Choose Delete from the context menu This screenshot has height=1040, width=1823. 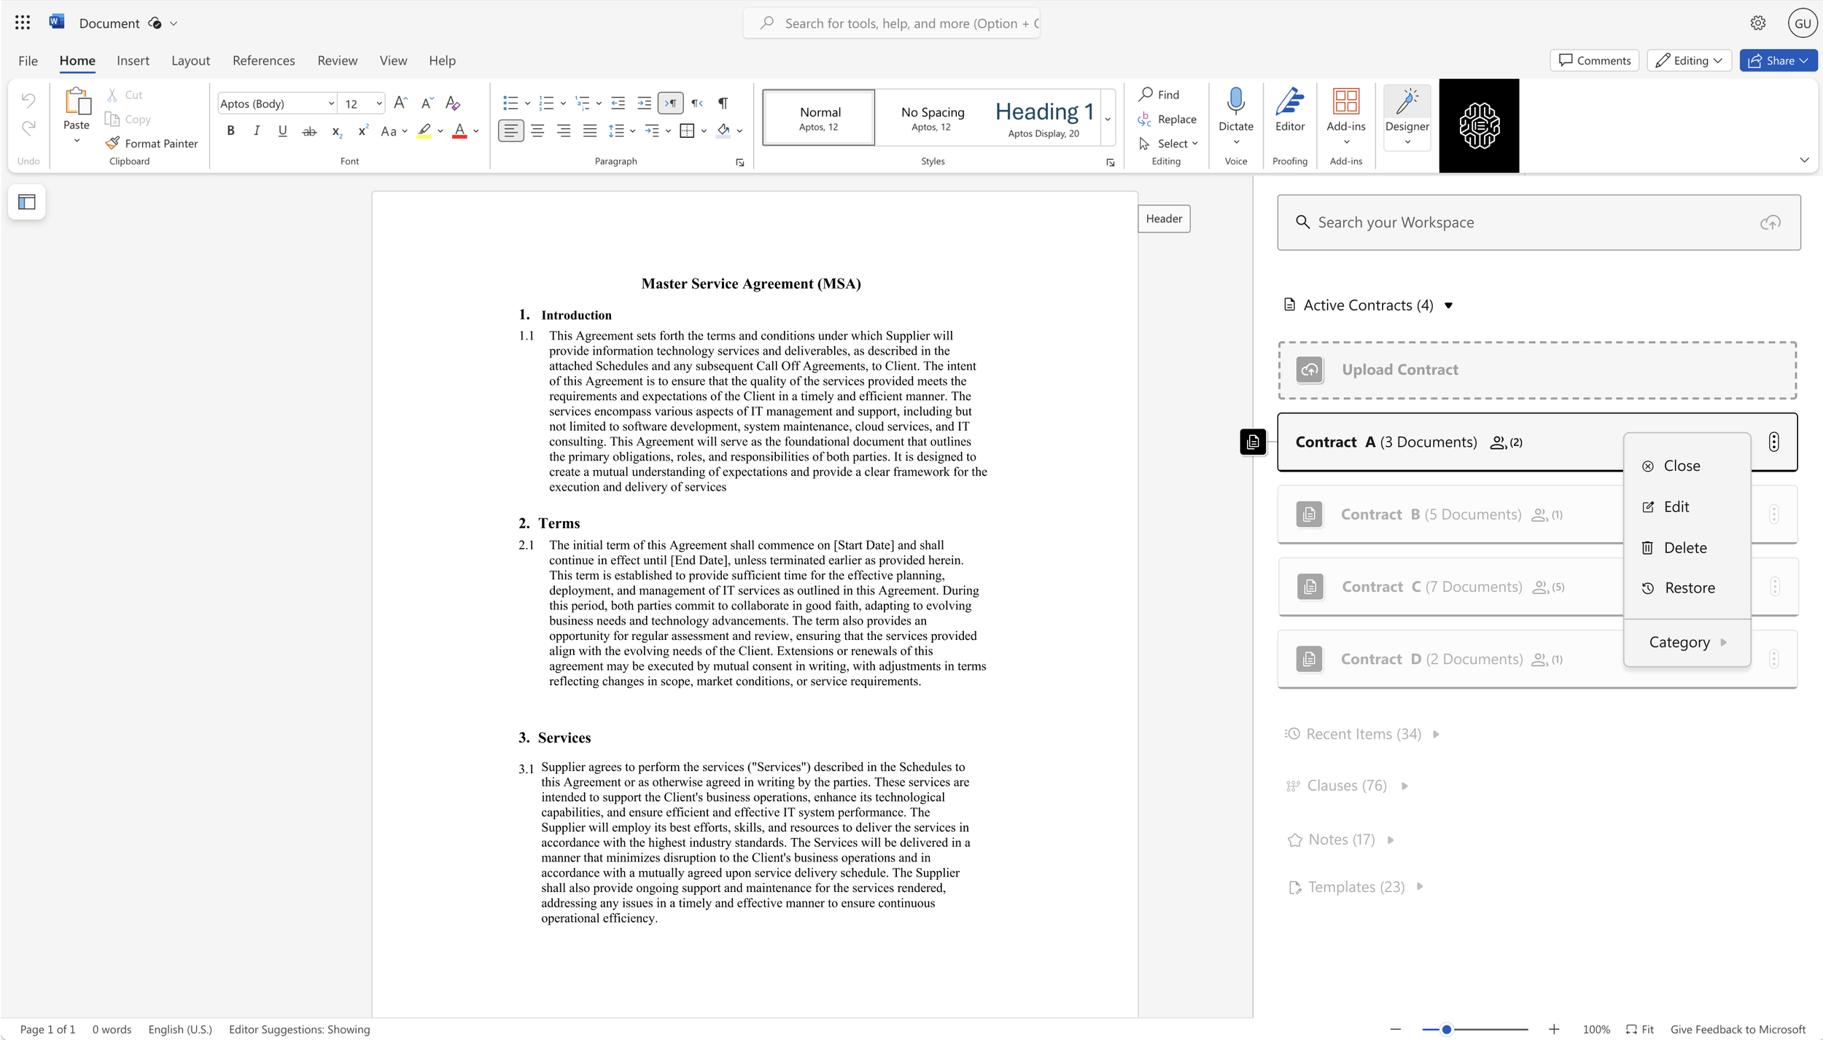click(x=1684, y=548)
